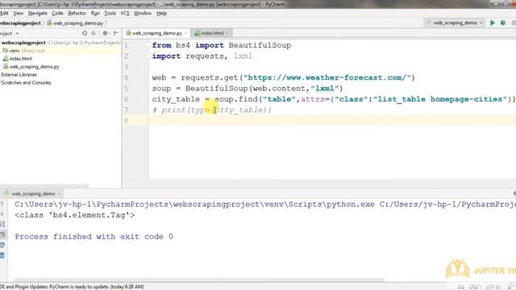
Task: Click the UTF-8 encoding indicator in status bar
Action: tap(493, 287)
